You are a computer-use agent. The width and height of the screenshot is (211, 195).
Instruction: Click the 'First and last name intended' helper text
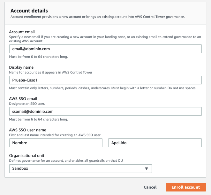click(x=55, y=135)
